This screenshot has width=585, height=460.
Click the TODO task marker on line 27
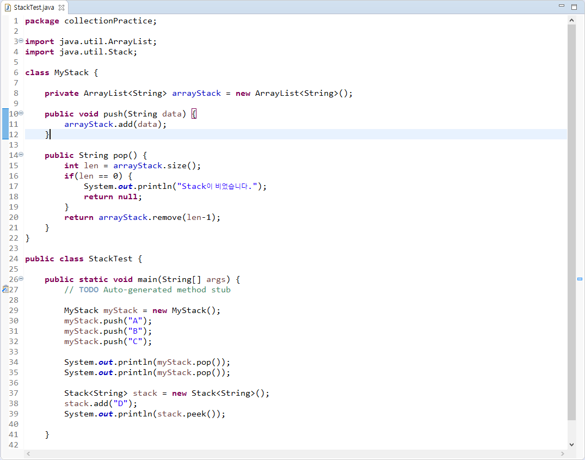[x=5, y=289]
